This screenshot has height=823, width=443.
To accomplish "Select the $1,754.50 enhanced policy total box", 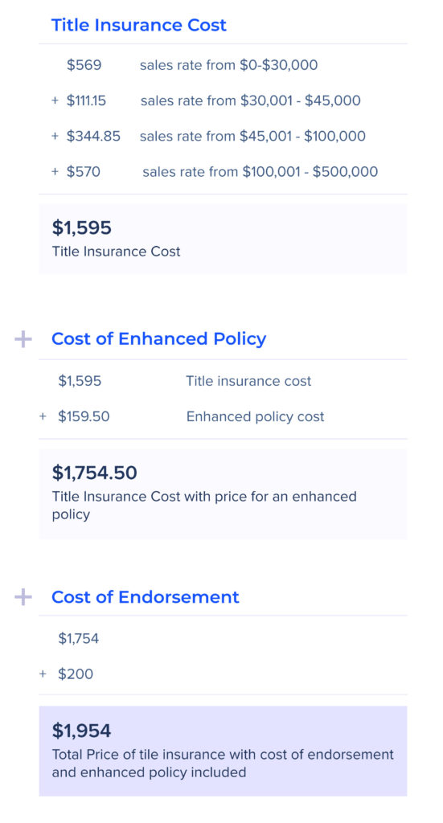I will (223, 494).
